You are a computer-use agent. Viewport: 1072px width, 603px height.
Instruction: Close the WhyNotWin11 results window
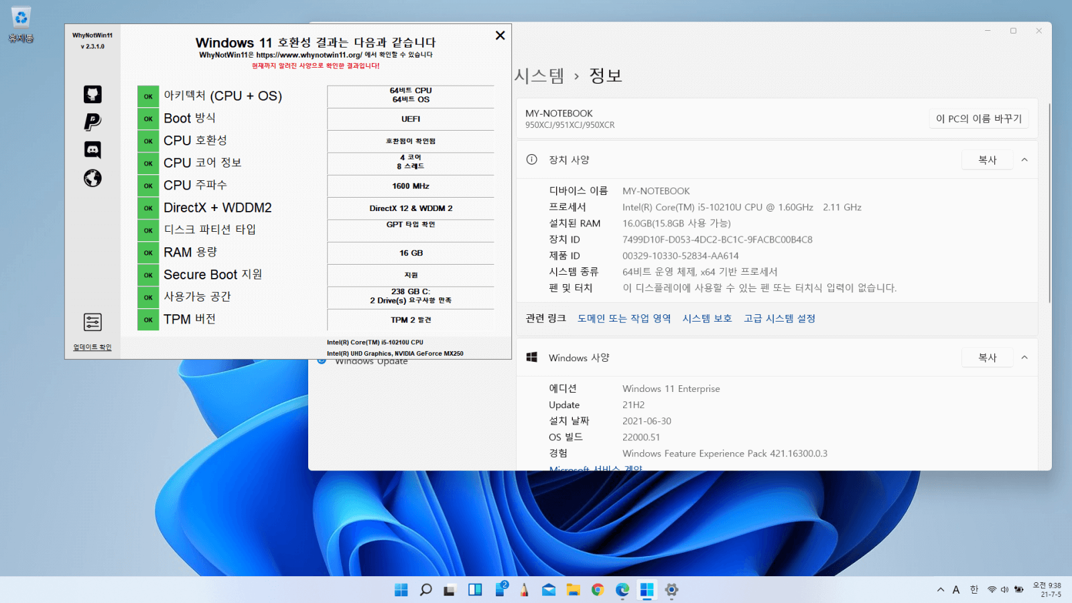(x=500, y=36)
